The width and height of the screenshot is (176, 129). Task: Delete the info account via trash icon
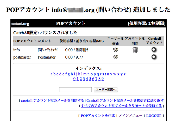(x=135, y=50)
